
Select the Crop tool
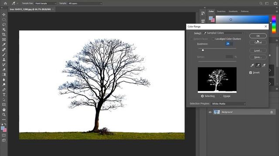(4, 35)
